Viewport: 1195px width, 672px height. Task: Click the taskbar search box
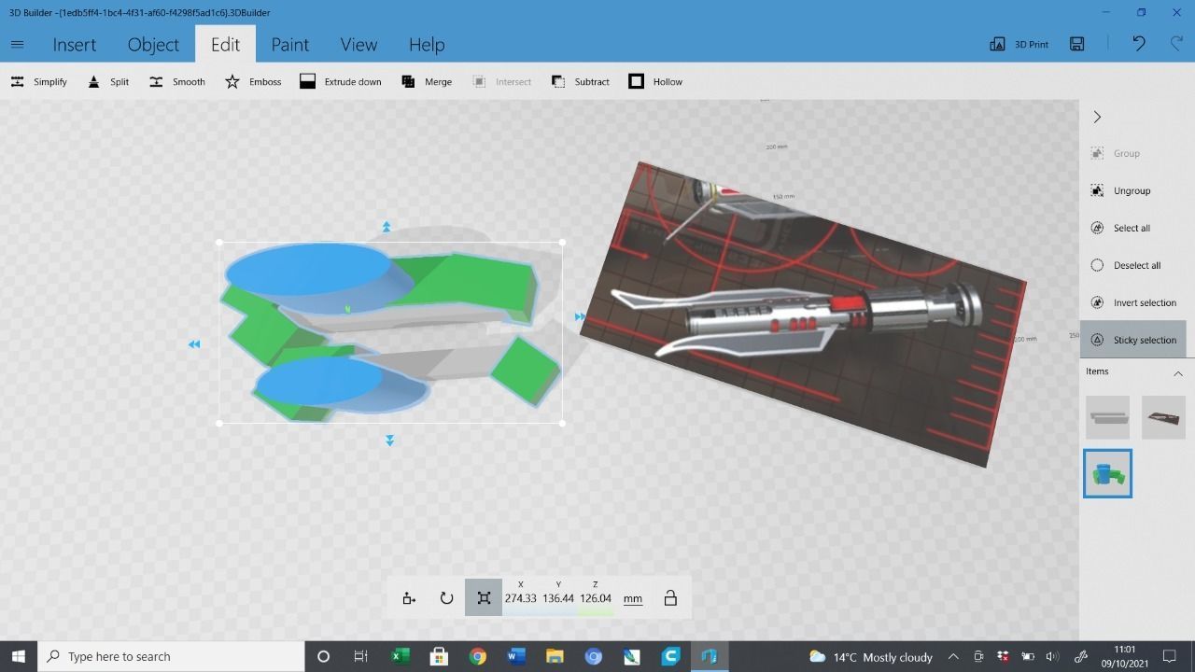171,656
